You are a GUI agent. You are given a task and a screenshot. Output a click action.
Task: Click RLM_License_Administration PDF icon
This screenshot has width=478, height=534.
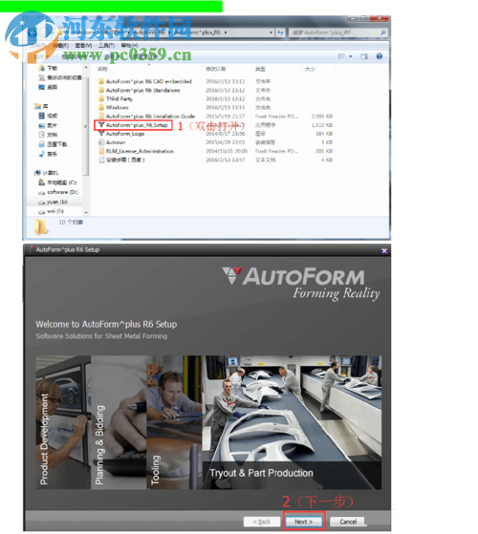point(101,151)
